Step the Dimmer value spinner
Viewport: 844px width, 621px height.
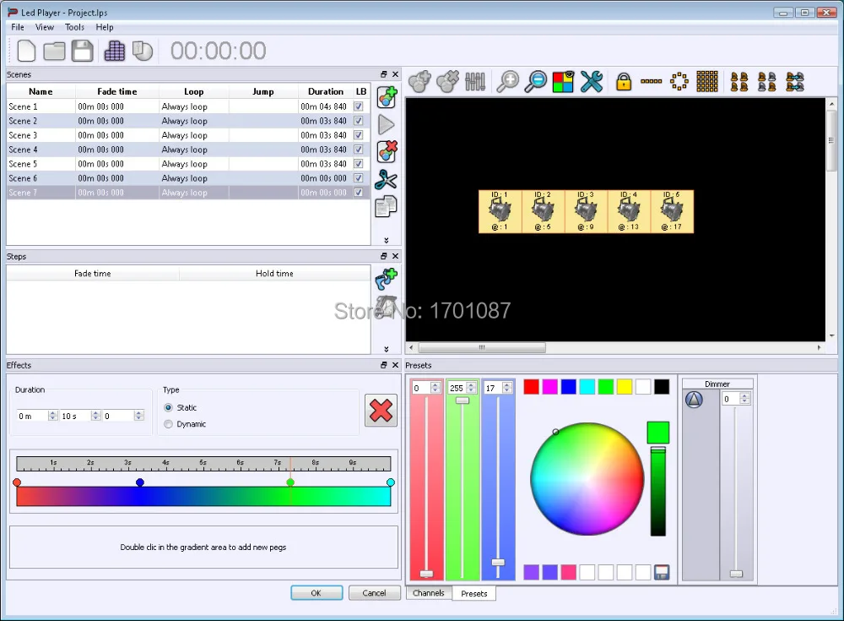[x=745, y=399]
